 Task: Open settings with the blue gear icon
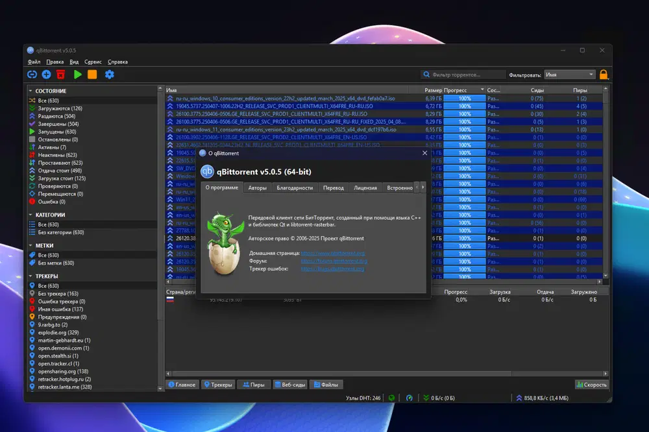tap(109, 75)
